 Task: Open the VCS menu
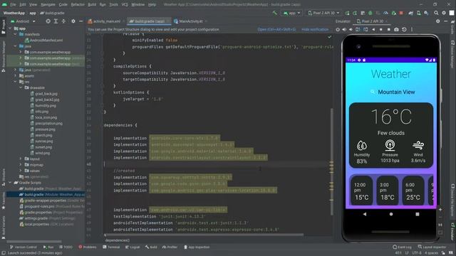tap(125, 5)
